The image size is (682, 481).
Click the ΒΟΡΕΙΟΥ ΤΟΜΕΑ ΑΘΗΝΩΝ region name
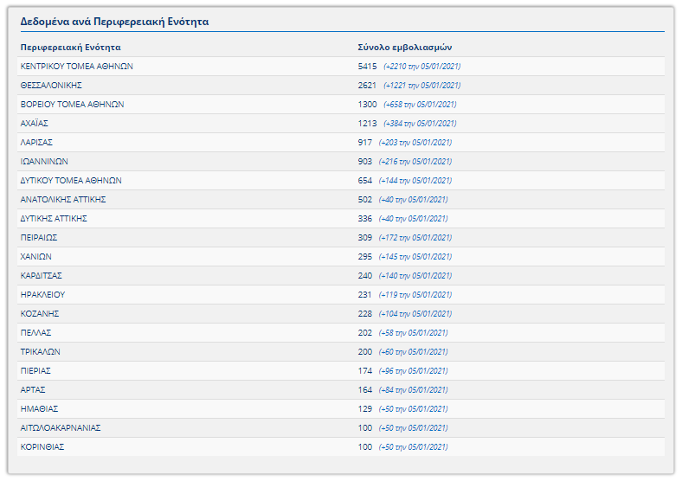pos(72,104)
